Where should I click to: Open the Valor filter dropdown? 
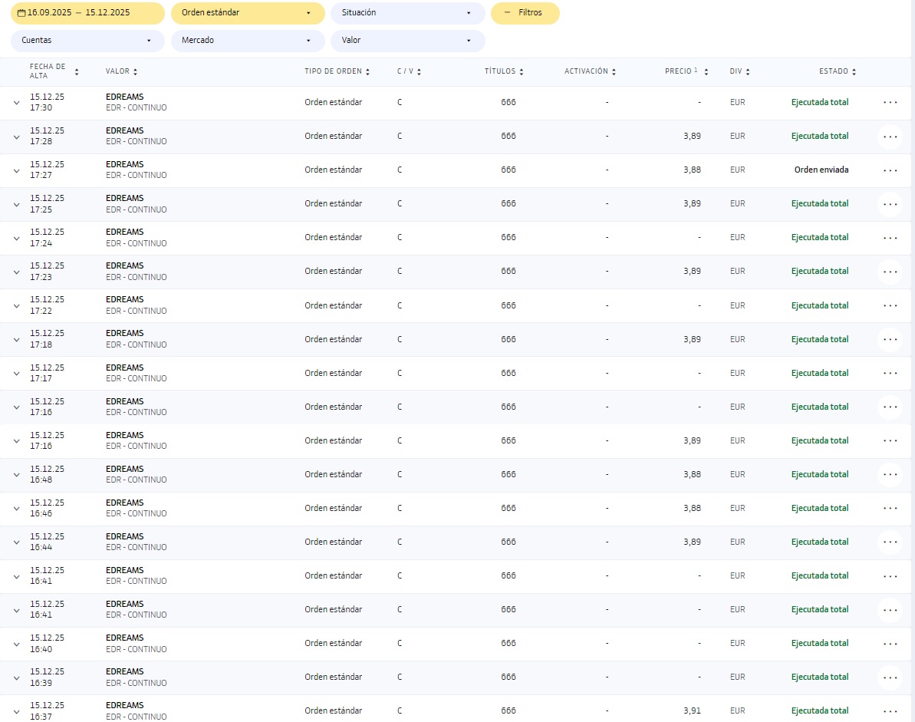tap(407, 41)
